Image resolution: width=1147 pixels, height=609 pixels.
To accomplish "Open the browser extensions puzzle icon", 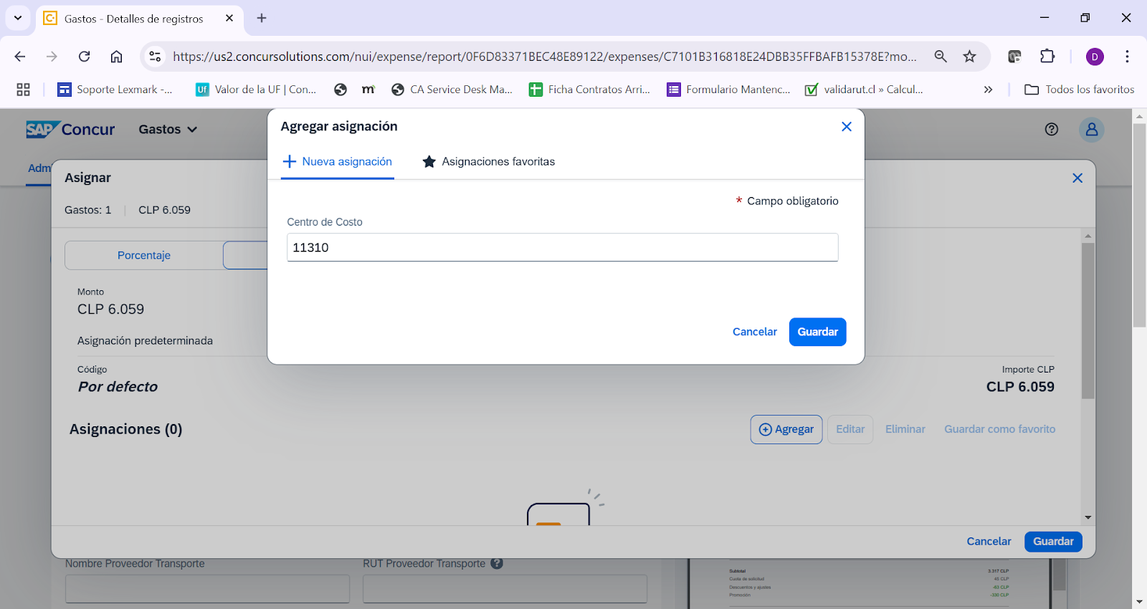I will coord(1047,57).
